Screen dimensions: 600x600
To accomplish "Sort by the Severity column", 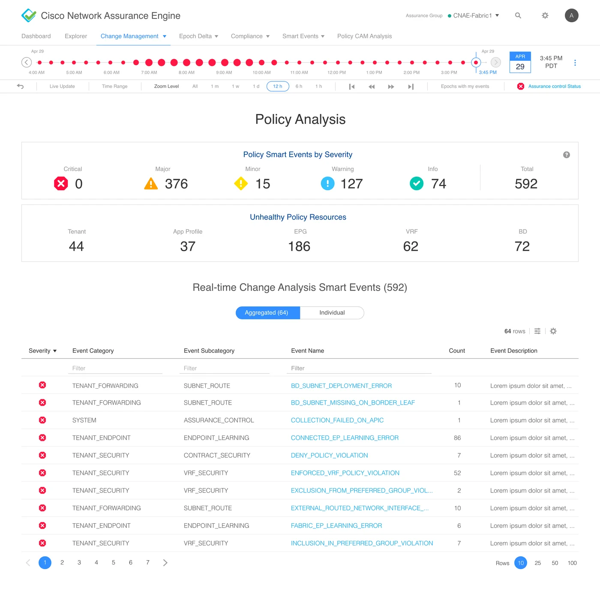I will (x=42, y=351).
